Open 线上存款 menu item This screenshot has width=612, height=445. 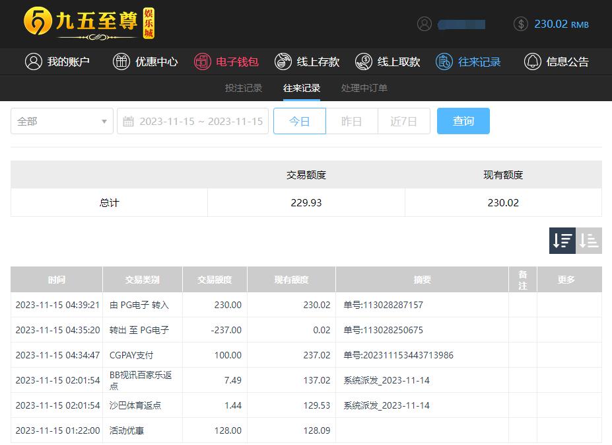click(307, 61)
